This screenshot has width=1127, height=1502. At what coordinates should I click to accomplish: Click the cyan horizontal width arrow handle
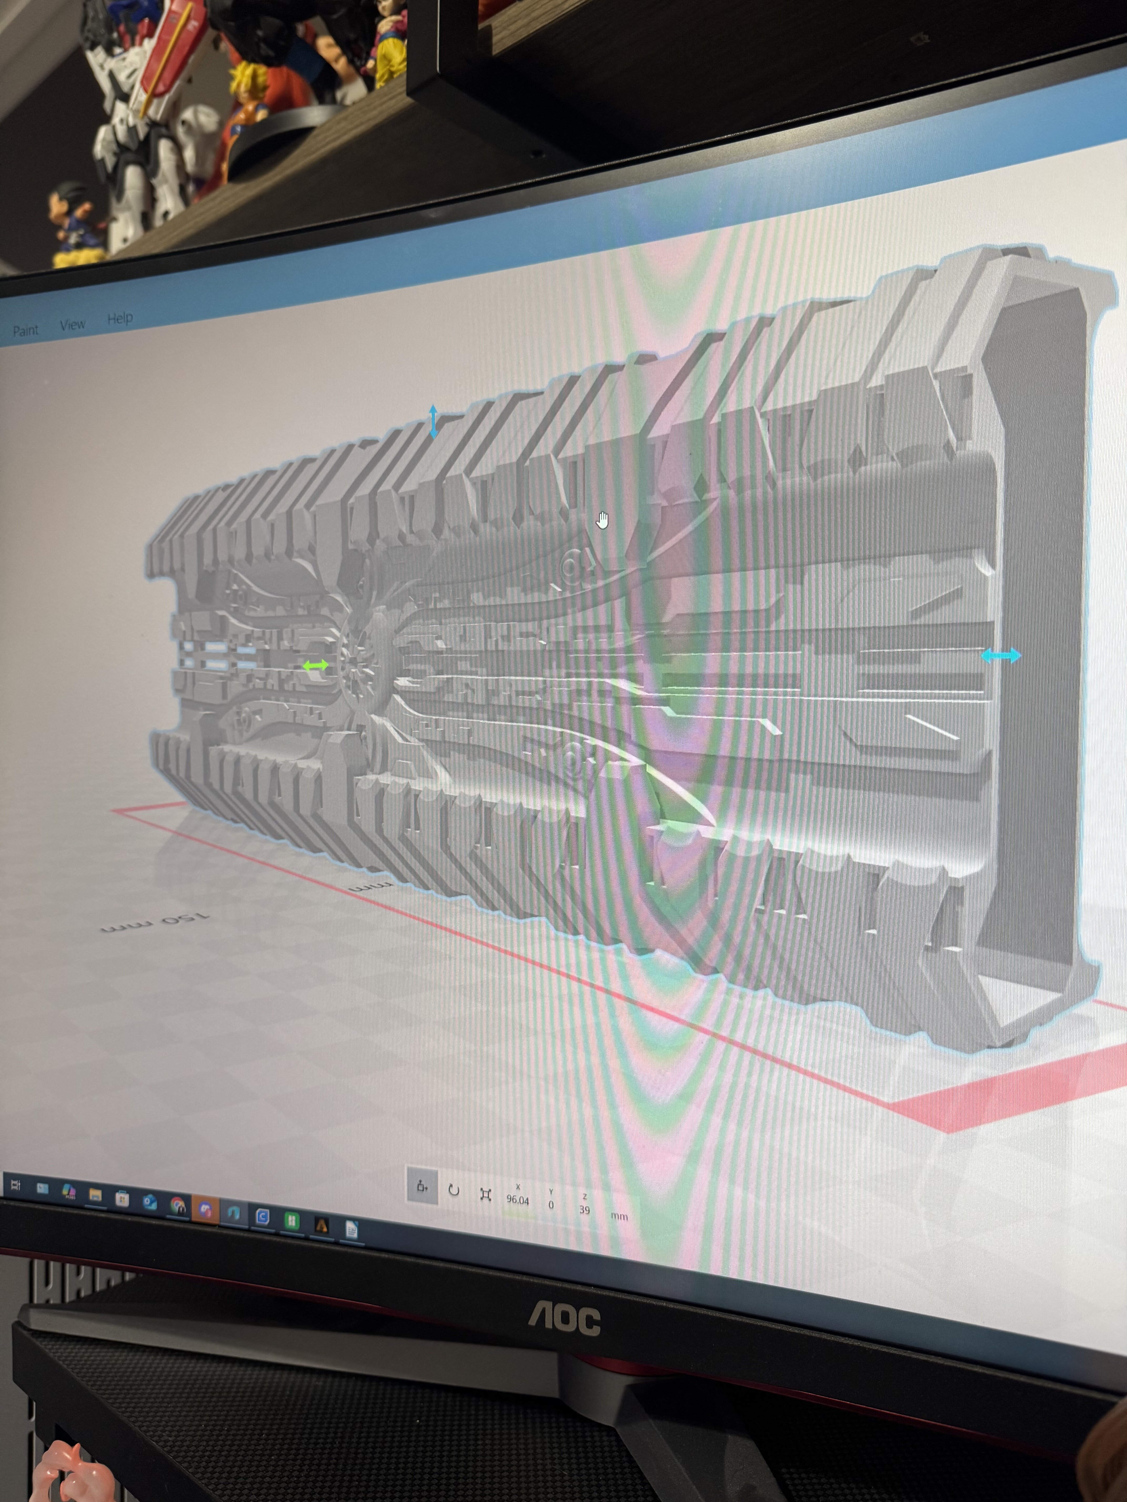click(x=1001, y=655)
